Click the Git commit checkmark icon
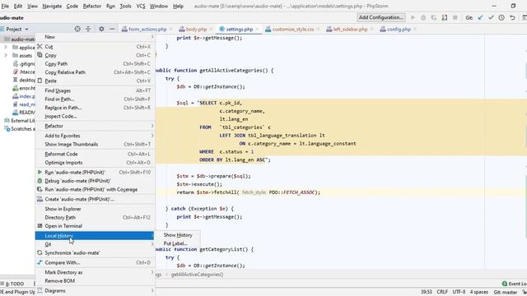The height and width of the screenshot is (296, 527). [491, 17]
